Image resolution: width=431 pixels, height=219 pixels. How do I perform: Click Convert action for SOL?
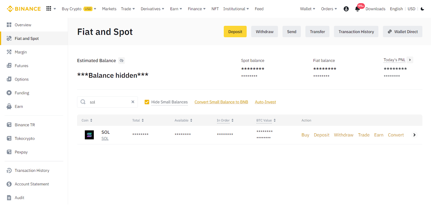click(x=396, y=135)
